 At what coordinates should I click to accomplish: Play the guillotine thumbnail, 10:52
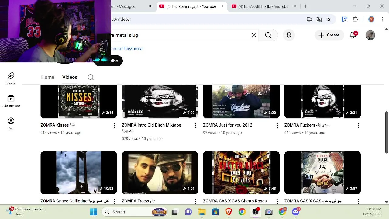tap(79, 173)
